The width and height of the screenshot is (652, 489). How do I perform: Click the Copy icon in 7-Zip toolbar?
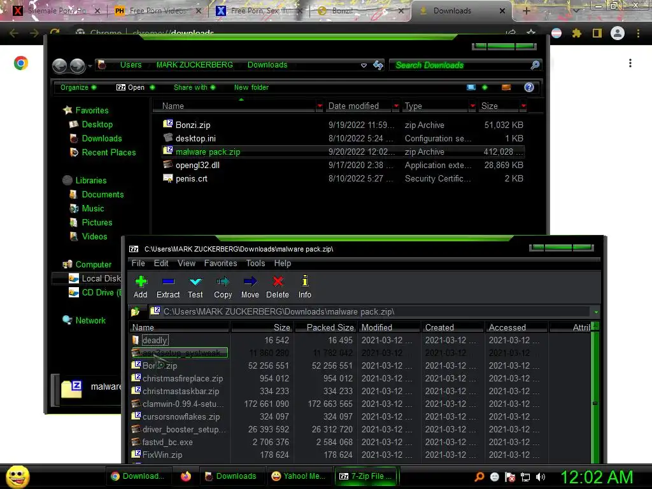223,281
